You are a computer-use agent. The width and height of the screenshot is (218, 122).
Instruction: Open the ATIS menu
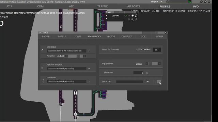tap(9, 6)
